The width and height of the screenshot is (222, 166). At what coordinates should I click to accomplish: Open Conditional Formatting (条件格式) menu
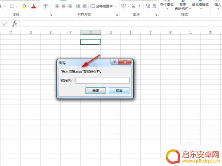167,5
